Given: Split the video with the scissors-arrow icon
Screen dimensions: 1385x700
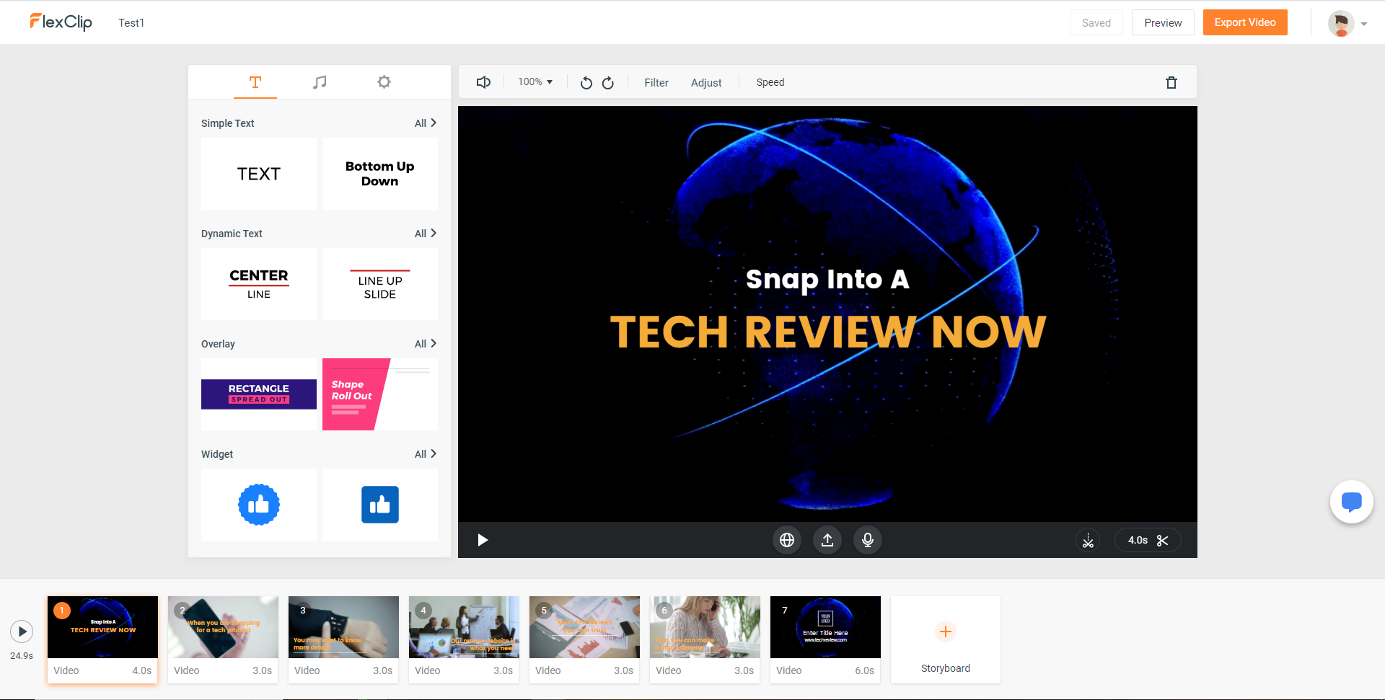Looking at the screenshot, I should click(1088, 540).
